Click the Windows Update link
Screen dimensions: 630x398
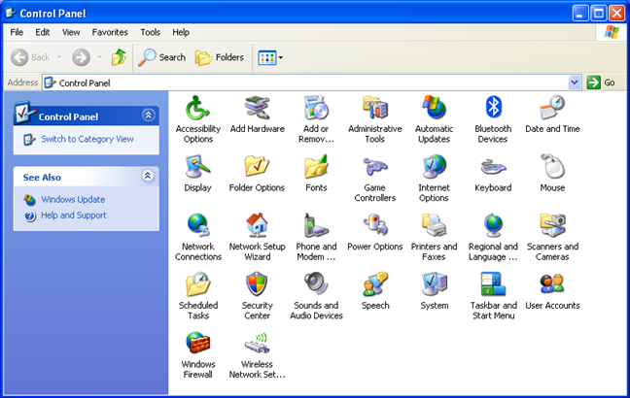pyautogui.click(x=73, y=199)
